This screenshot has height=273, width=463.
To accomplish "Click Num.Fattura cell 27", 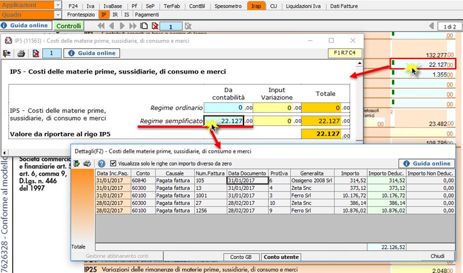I will (210, 203).
